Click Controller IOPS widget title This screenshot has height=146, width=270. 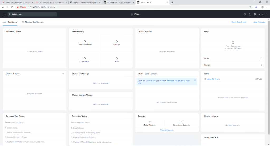[211, 137]
